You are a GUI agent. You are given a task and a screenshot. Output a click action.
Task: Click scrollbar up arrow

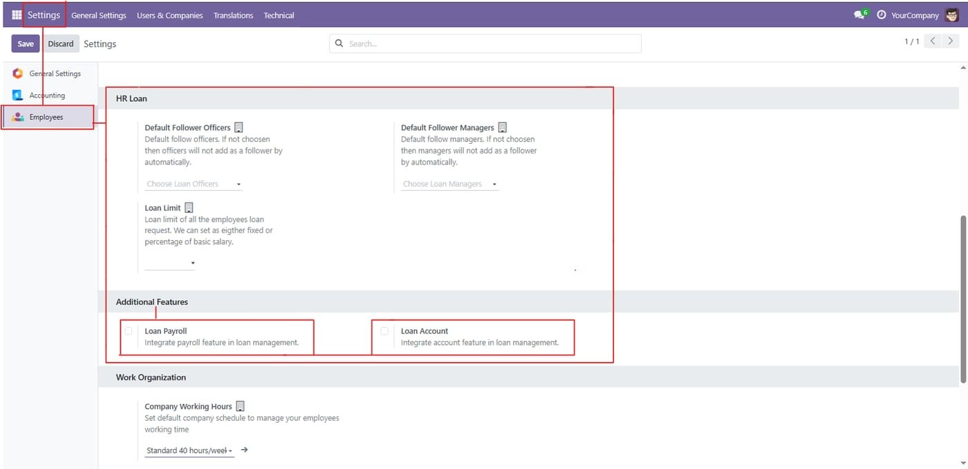[x=964, y=68]
